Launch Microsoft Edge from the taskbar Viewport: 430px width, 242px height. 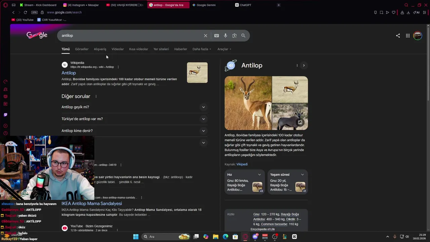click(x=225, y=237)
